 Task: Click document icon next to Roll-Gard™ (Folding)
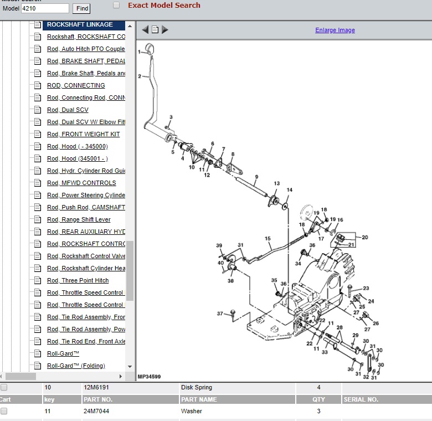[x=37, y=366]
